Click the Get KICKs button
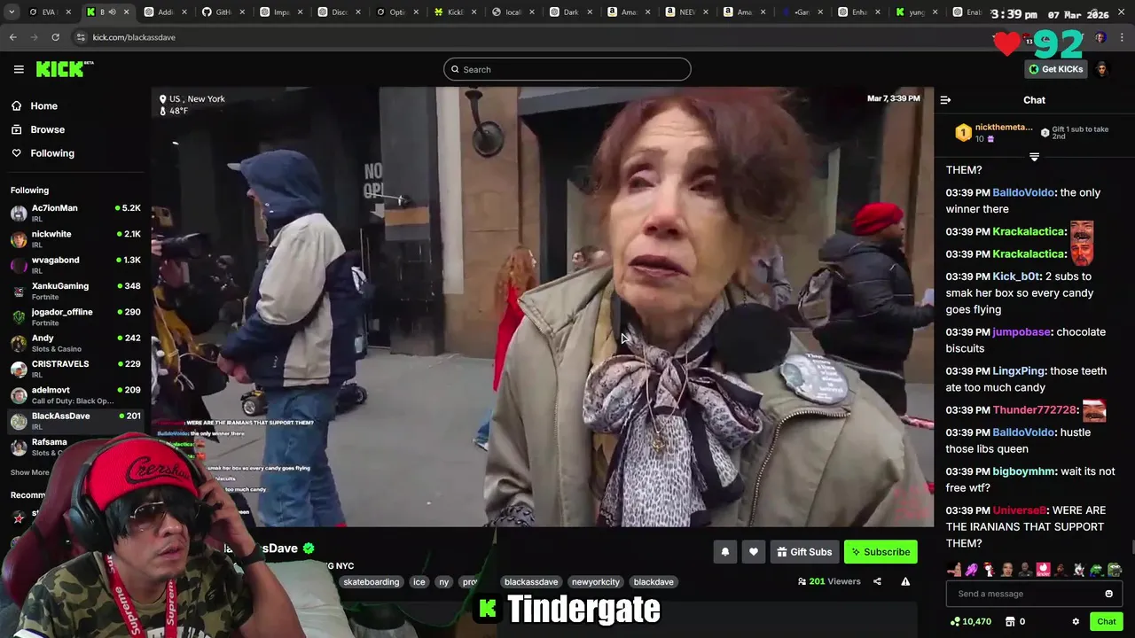This screenshot has width=1135, height=638. pyautogui.click(x=1055, y=69)
